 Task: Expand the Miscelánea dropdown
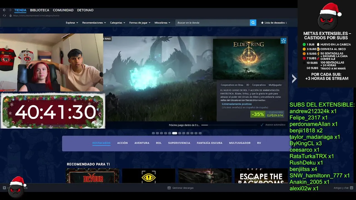click(162, 23)
